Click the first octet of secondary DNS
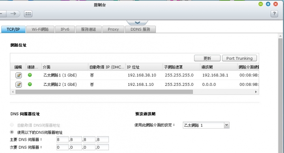This screenshot has height=153, width=284. 62,147
